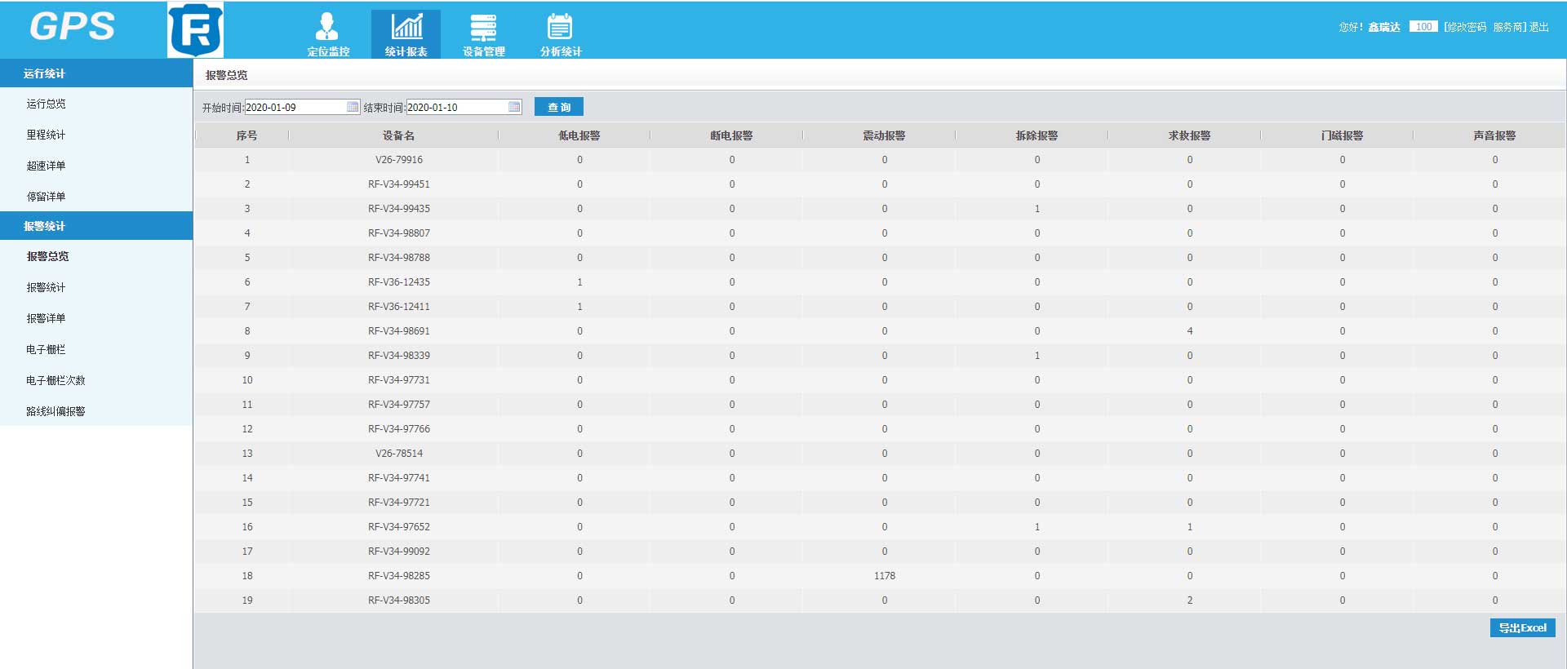Go to 里程统计 mileage statistics
This screenshot has width=1567, height=669.
point(47,135)
